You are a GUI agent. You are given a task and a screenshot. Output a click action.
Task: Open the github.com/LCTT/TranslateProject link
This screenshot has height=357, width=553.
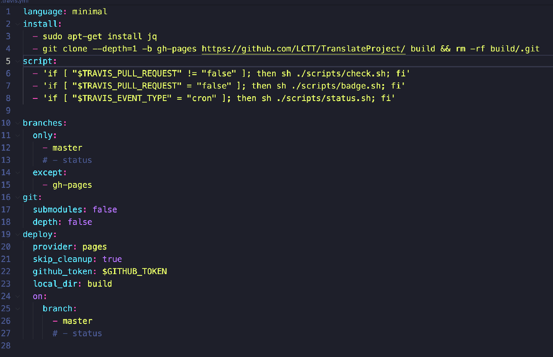click(303, 49)
